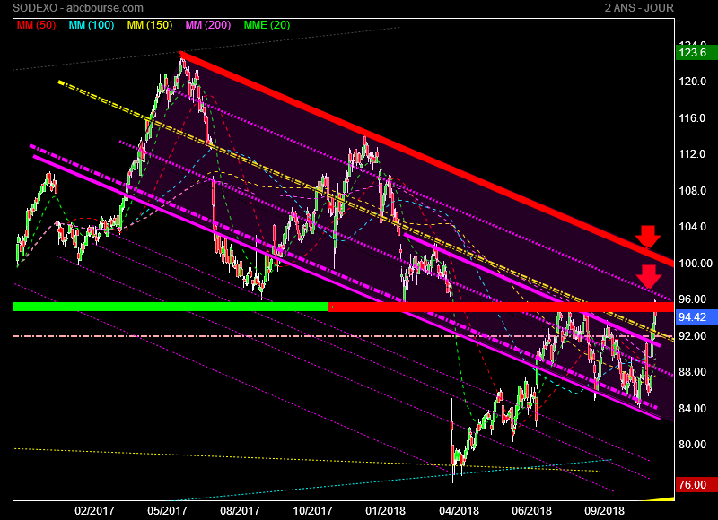The image size is (718, 520).
Task: Click the 88.00 price axis label
Action: [x=692, y=372]
